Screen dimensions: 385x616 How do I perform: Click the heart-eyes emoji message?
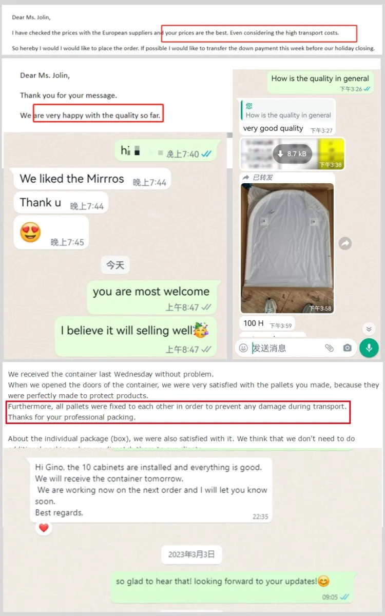pos(51,233)
